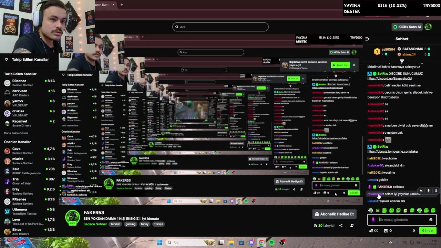The height and width of the screenshot is (248, 441).
Task: Click chat username umutu: geldim
Action: coord(372,180)
